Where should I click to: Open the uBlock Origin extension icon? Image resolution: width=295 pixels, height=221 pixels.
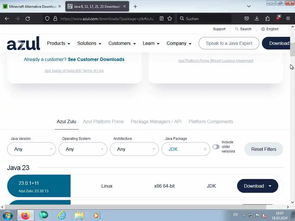(x=278, y=18)
